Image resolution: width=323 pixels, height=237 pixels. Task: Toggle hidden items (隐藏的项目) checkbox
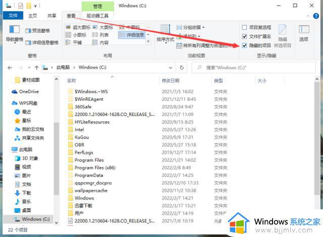point(244,45)
